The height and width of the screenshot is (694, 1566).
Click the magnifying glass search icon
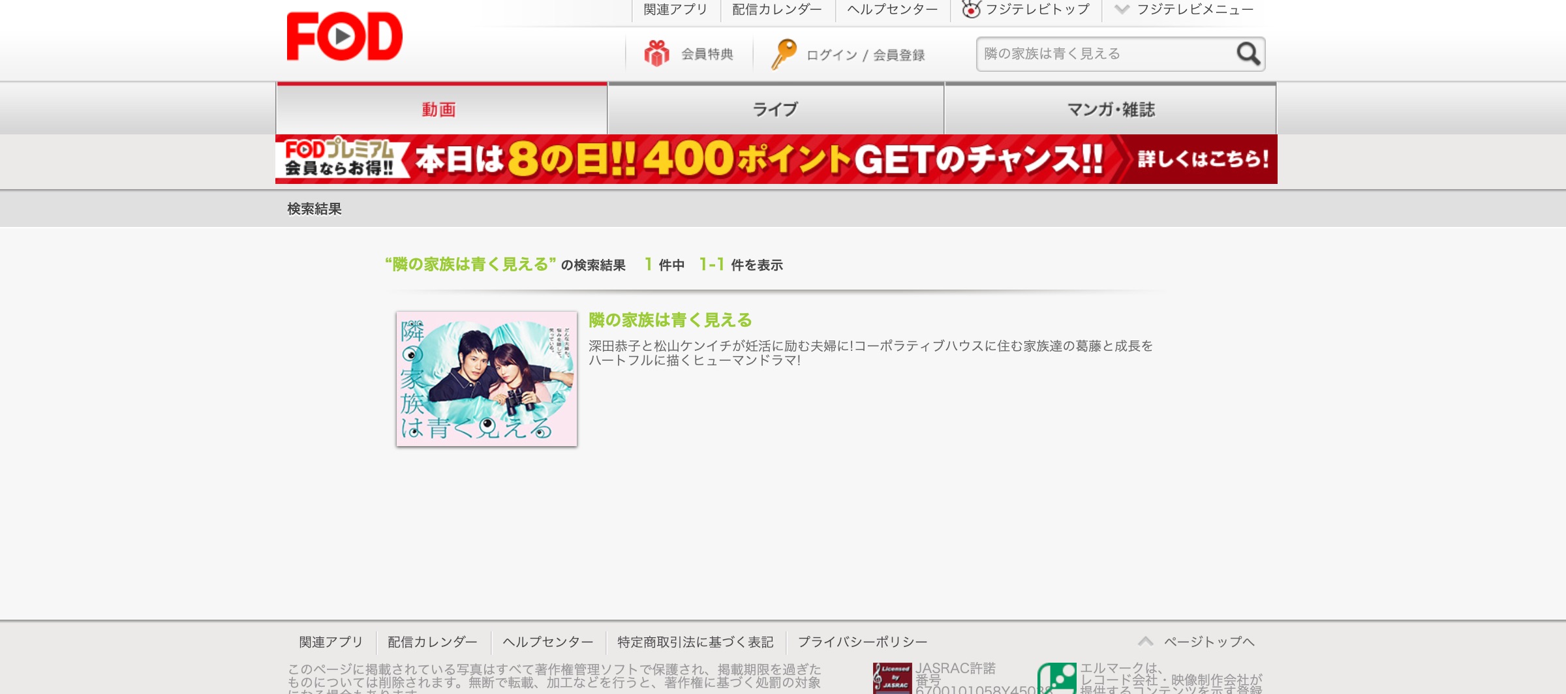[1248, 53]
